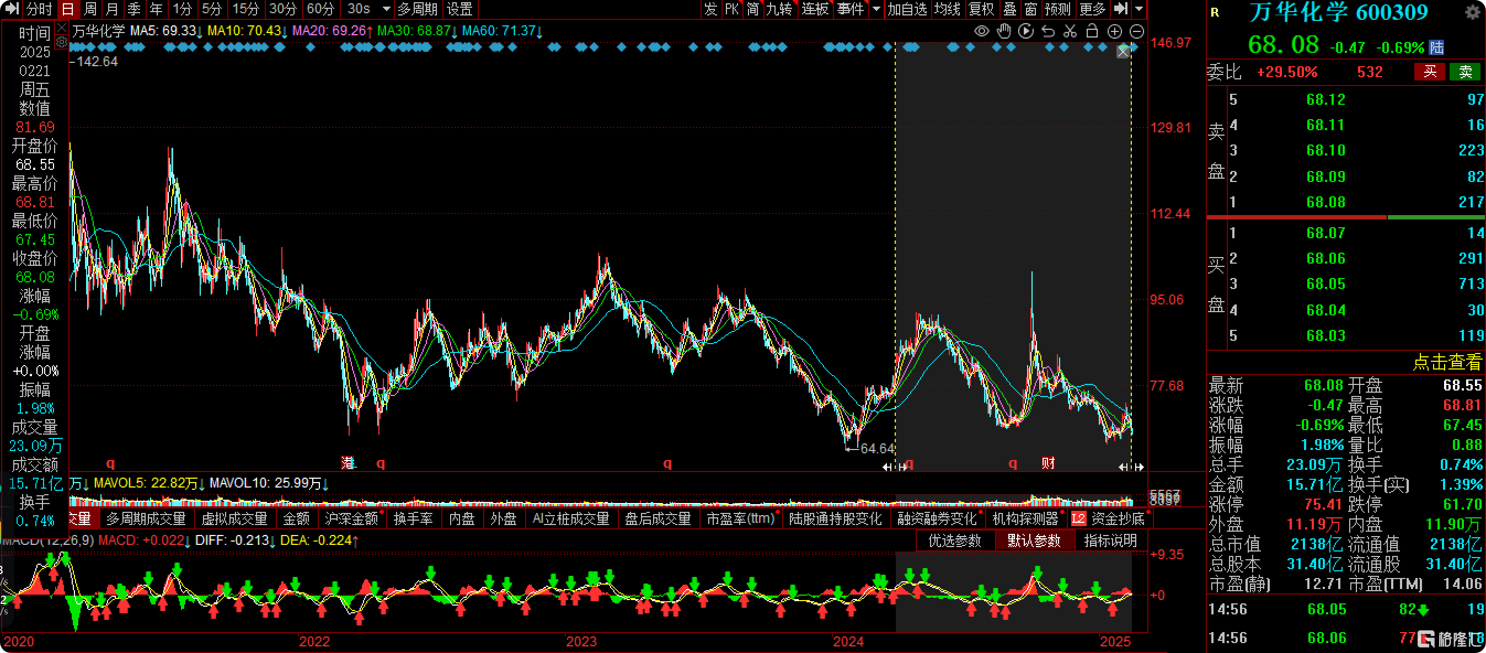Select the scissors cut tool
The image size is (1486, 653).
click(1070, 31)
